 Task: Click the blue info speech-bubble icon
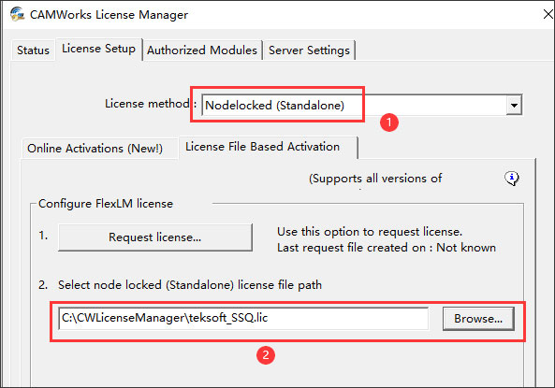(x=511, y=179)
